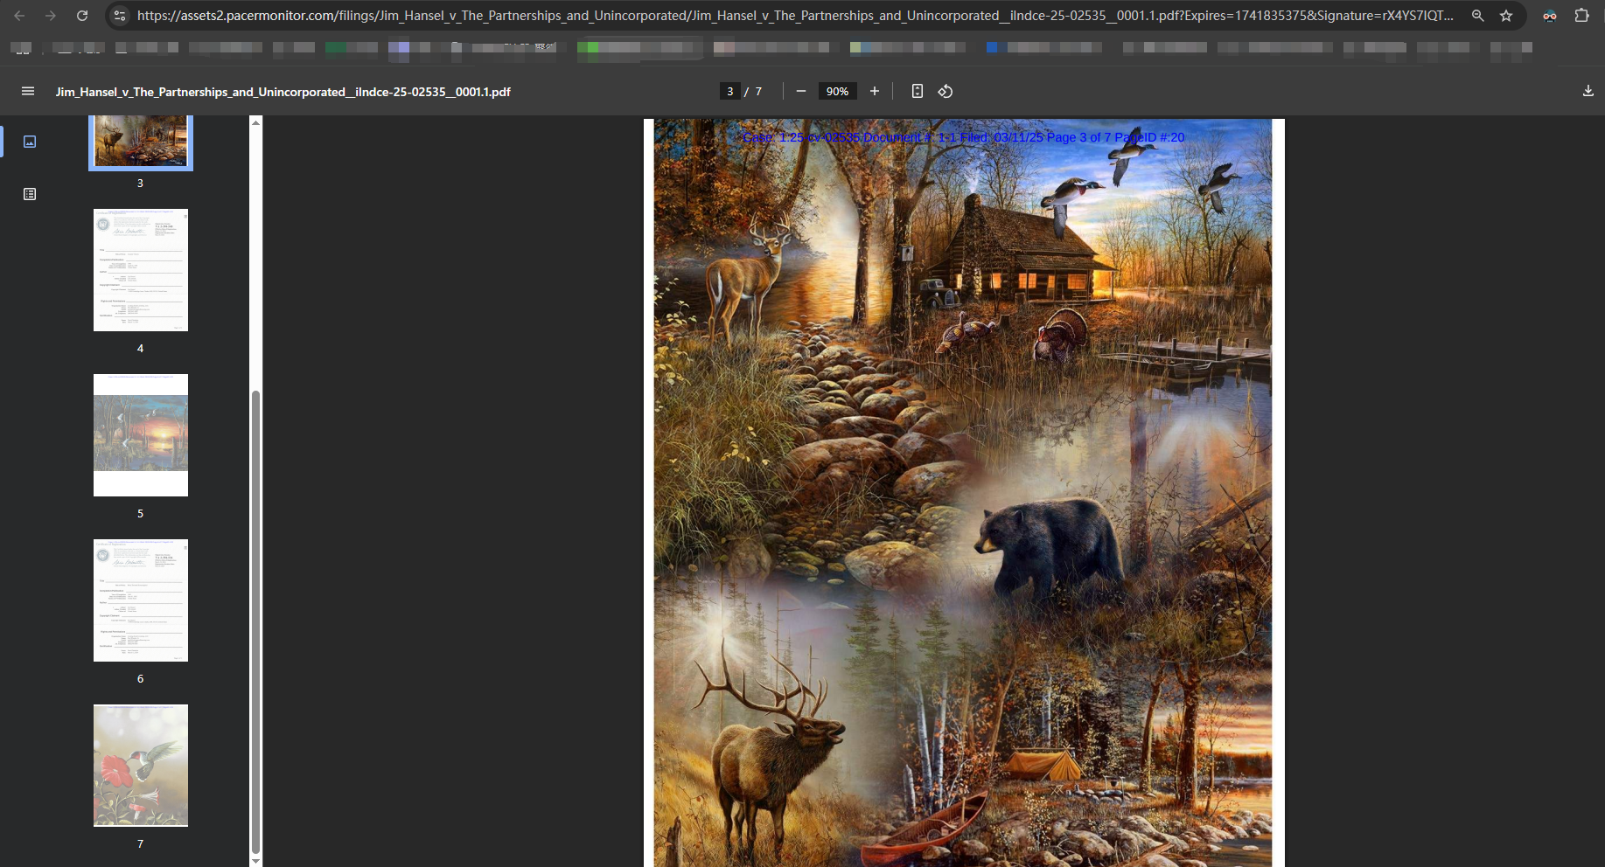Reload the current page
This screenshot has height=867, width=1605.
(x=82, y=16)
